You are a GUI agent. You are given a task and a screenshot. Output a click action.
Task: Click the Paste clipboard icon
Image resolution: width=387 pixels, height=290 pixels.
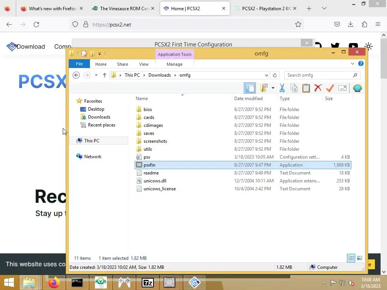306,88
